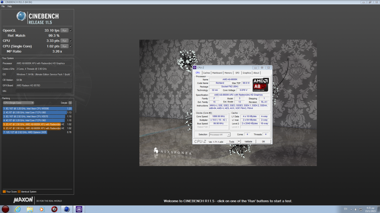
Task: Open Windows Explorer folder icon in taskbar
Action: click(30, 209)
